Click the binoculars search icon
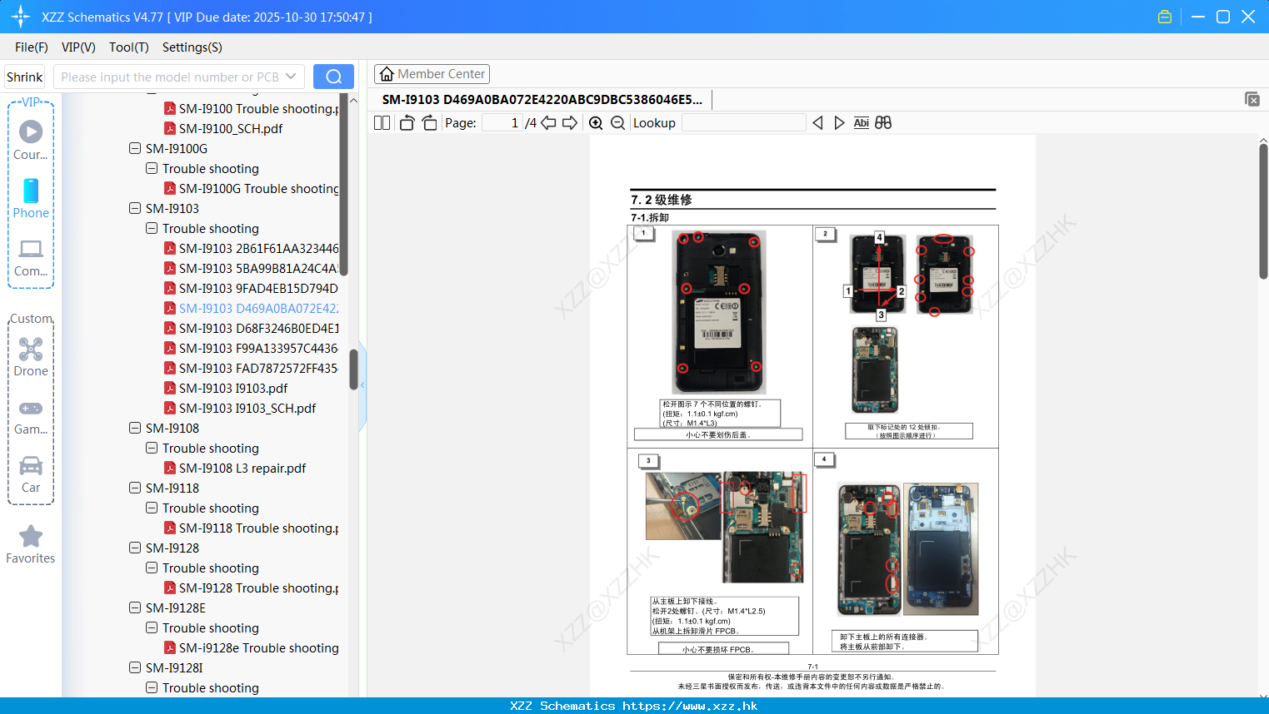1269x714 pixels. tap(883, 122)
